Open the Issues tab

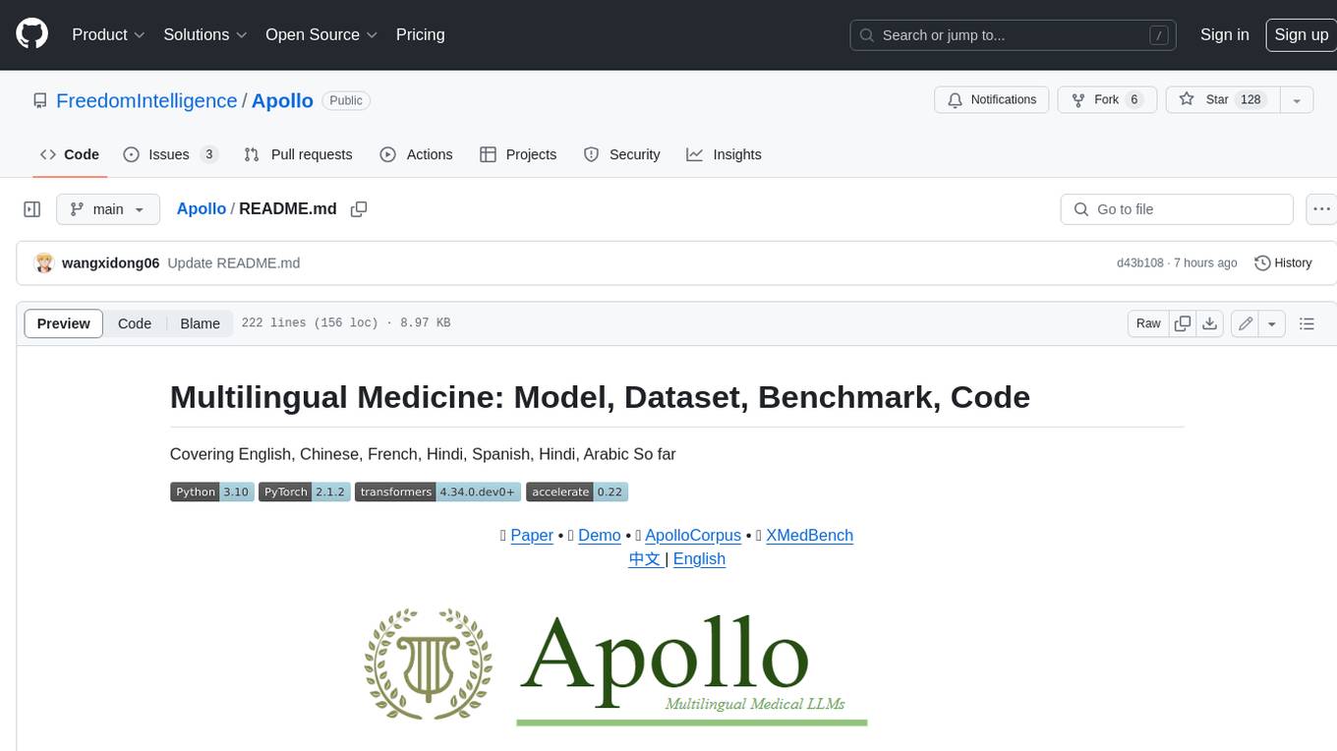170,154
